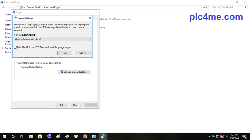The image size is (250, 140).
Task: Click the back arrow in Control Panel
Action: point(3,7)
